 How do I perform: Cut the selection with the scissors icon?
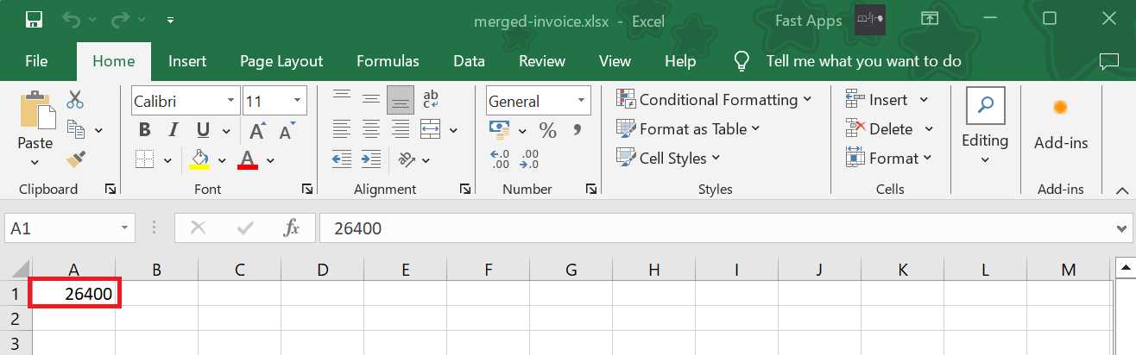[75, 99]
